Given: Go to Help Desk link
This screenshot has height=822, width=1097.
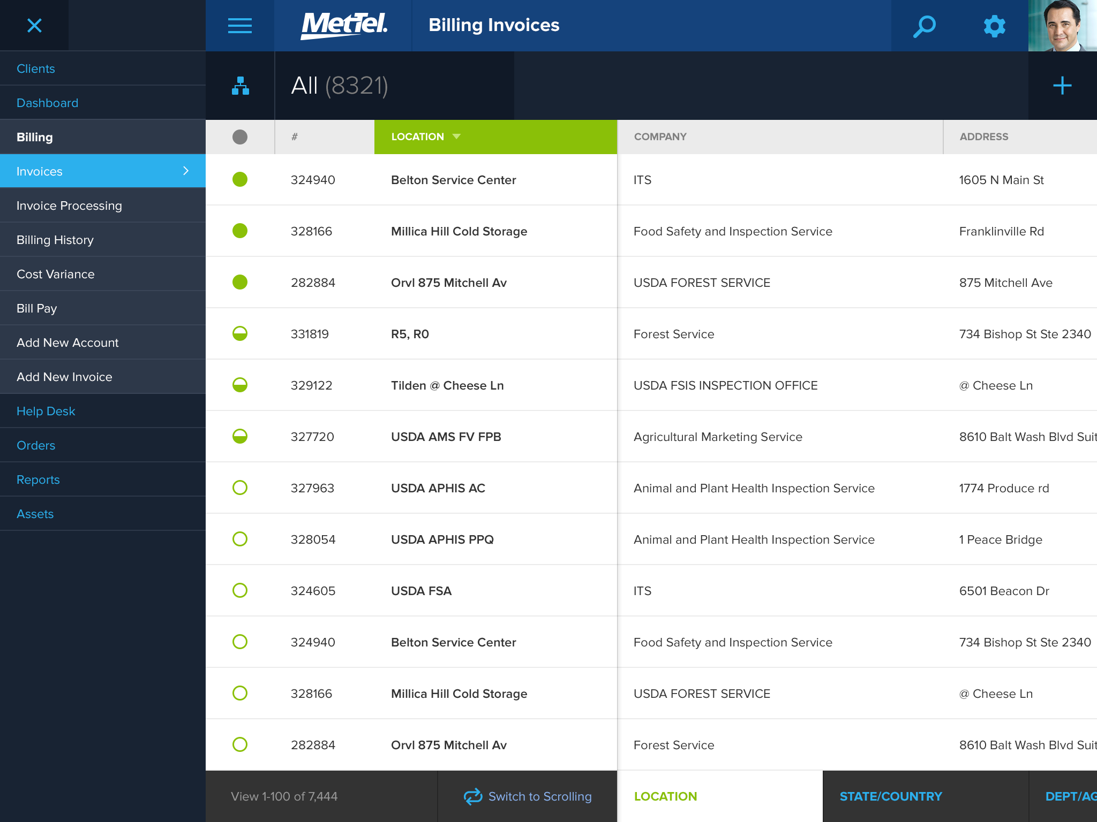Looking at the screenshot, I should coord(46,411).
